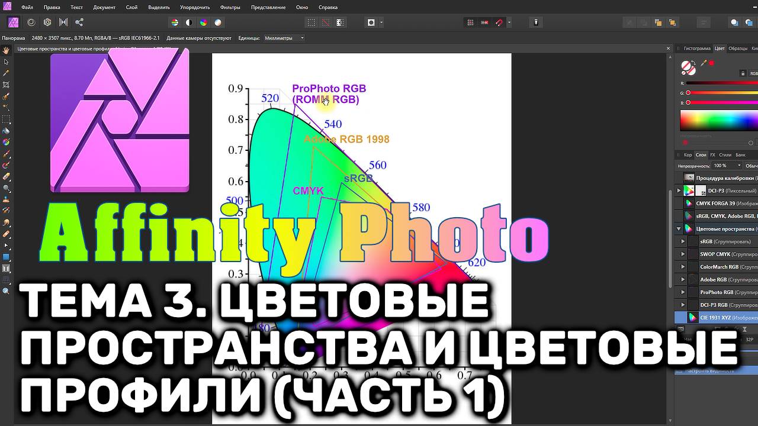This screenshot has width=758, height=426.
Task: Expand the ProPhoto RGB group
Action: point(683,292)
